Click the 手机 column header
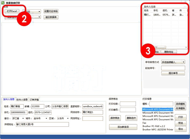This screenshot has width=190, height=139. [x=156, y=10]
